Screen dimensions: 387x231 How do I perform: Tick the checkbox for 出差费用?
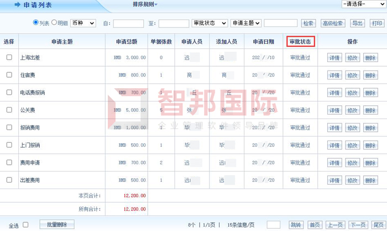click(x=9, y=180)
